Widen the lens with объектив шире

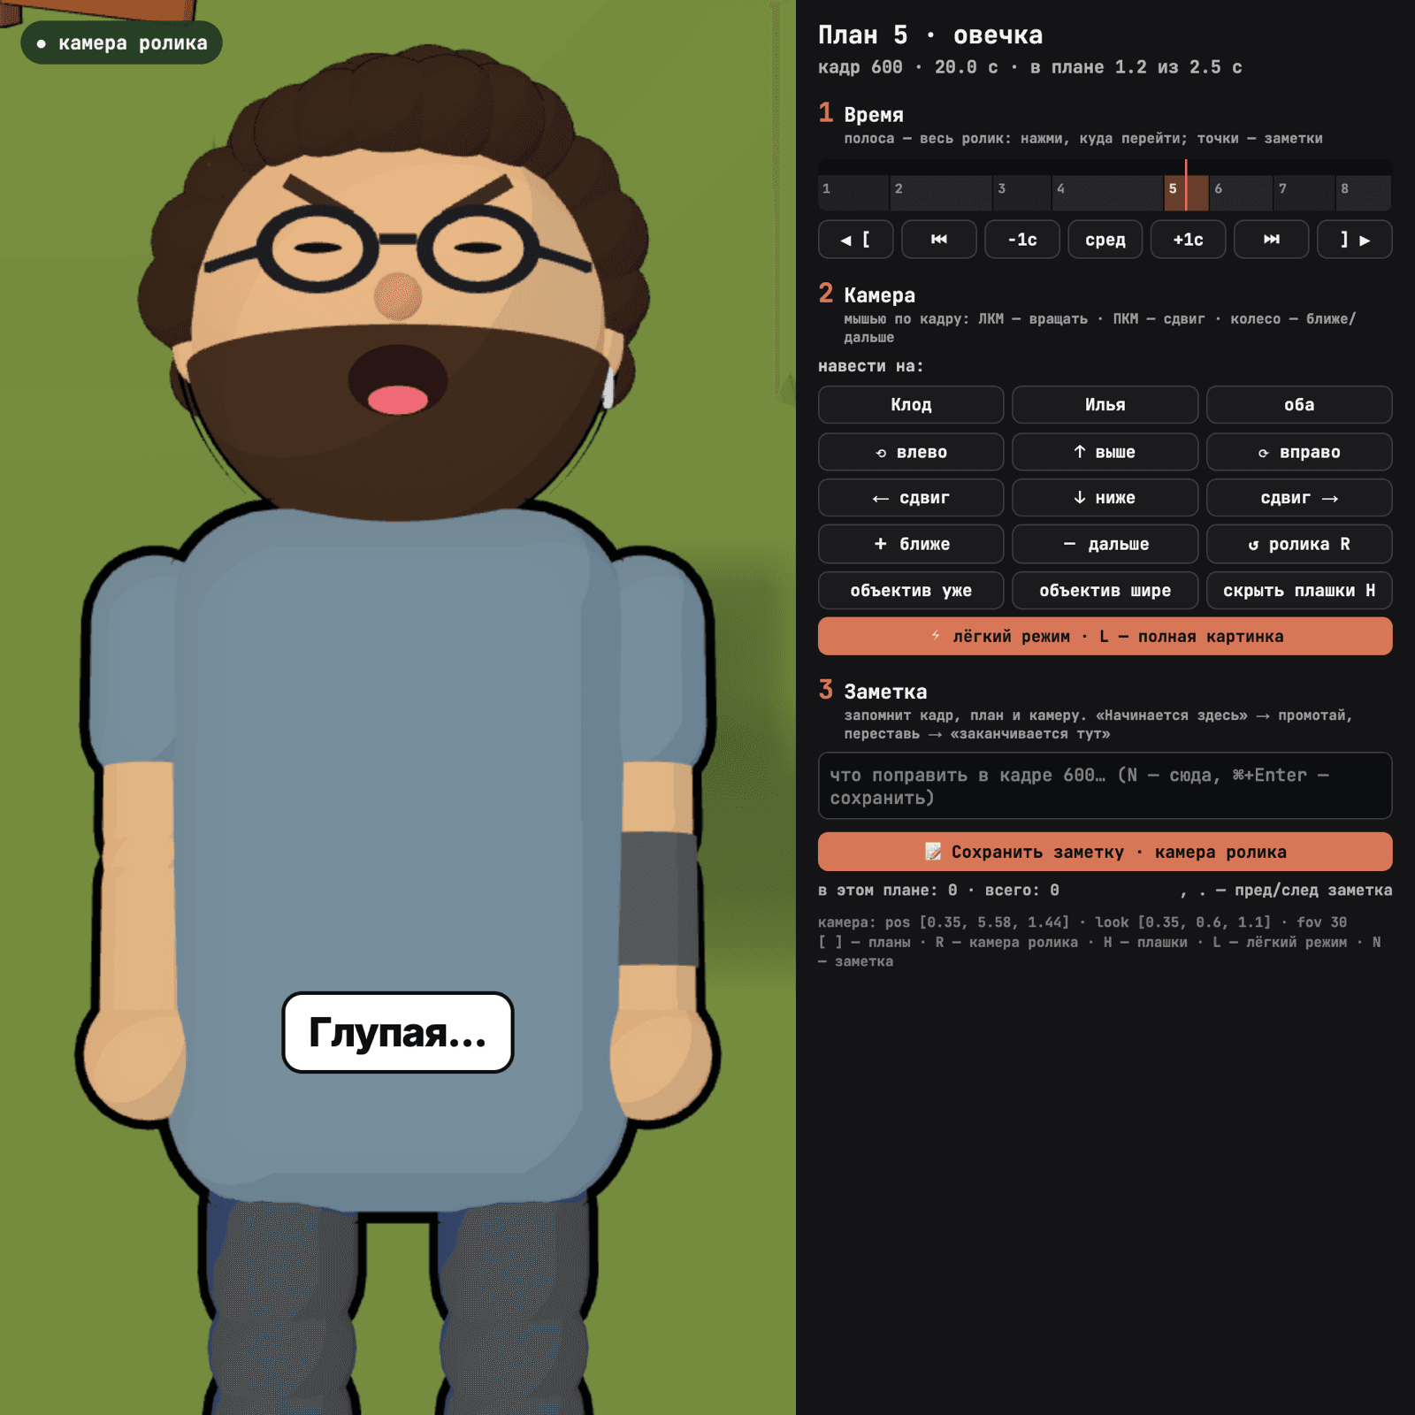point(1105,591)
